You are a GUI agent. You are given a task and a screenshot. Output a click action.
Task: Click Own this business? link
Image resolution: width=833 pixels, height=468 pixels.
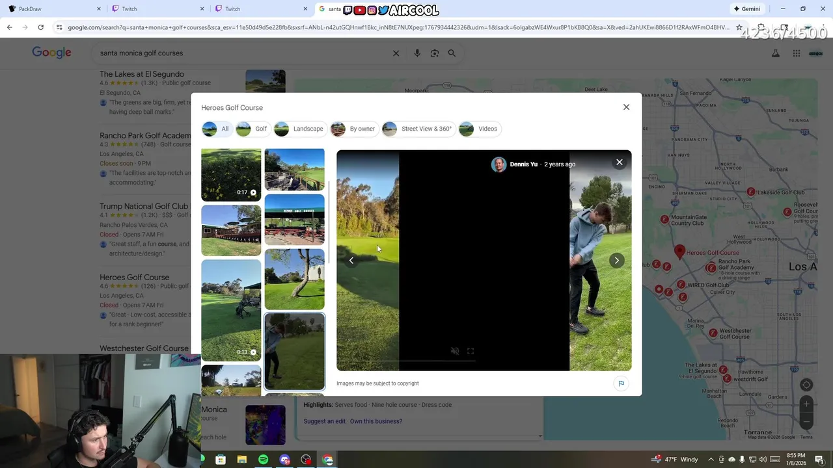pyautogui.click(x=376, y=421)
